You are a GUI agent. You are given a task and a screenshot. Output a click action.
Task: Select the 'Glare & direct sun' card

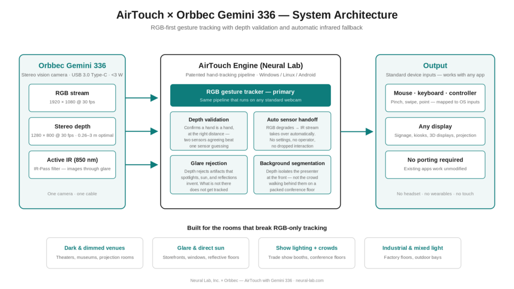coord(201,253)
